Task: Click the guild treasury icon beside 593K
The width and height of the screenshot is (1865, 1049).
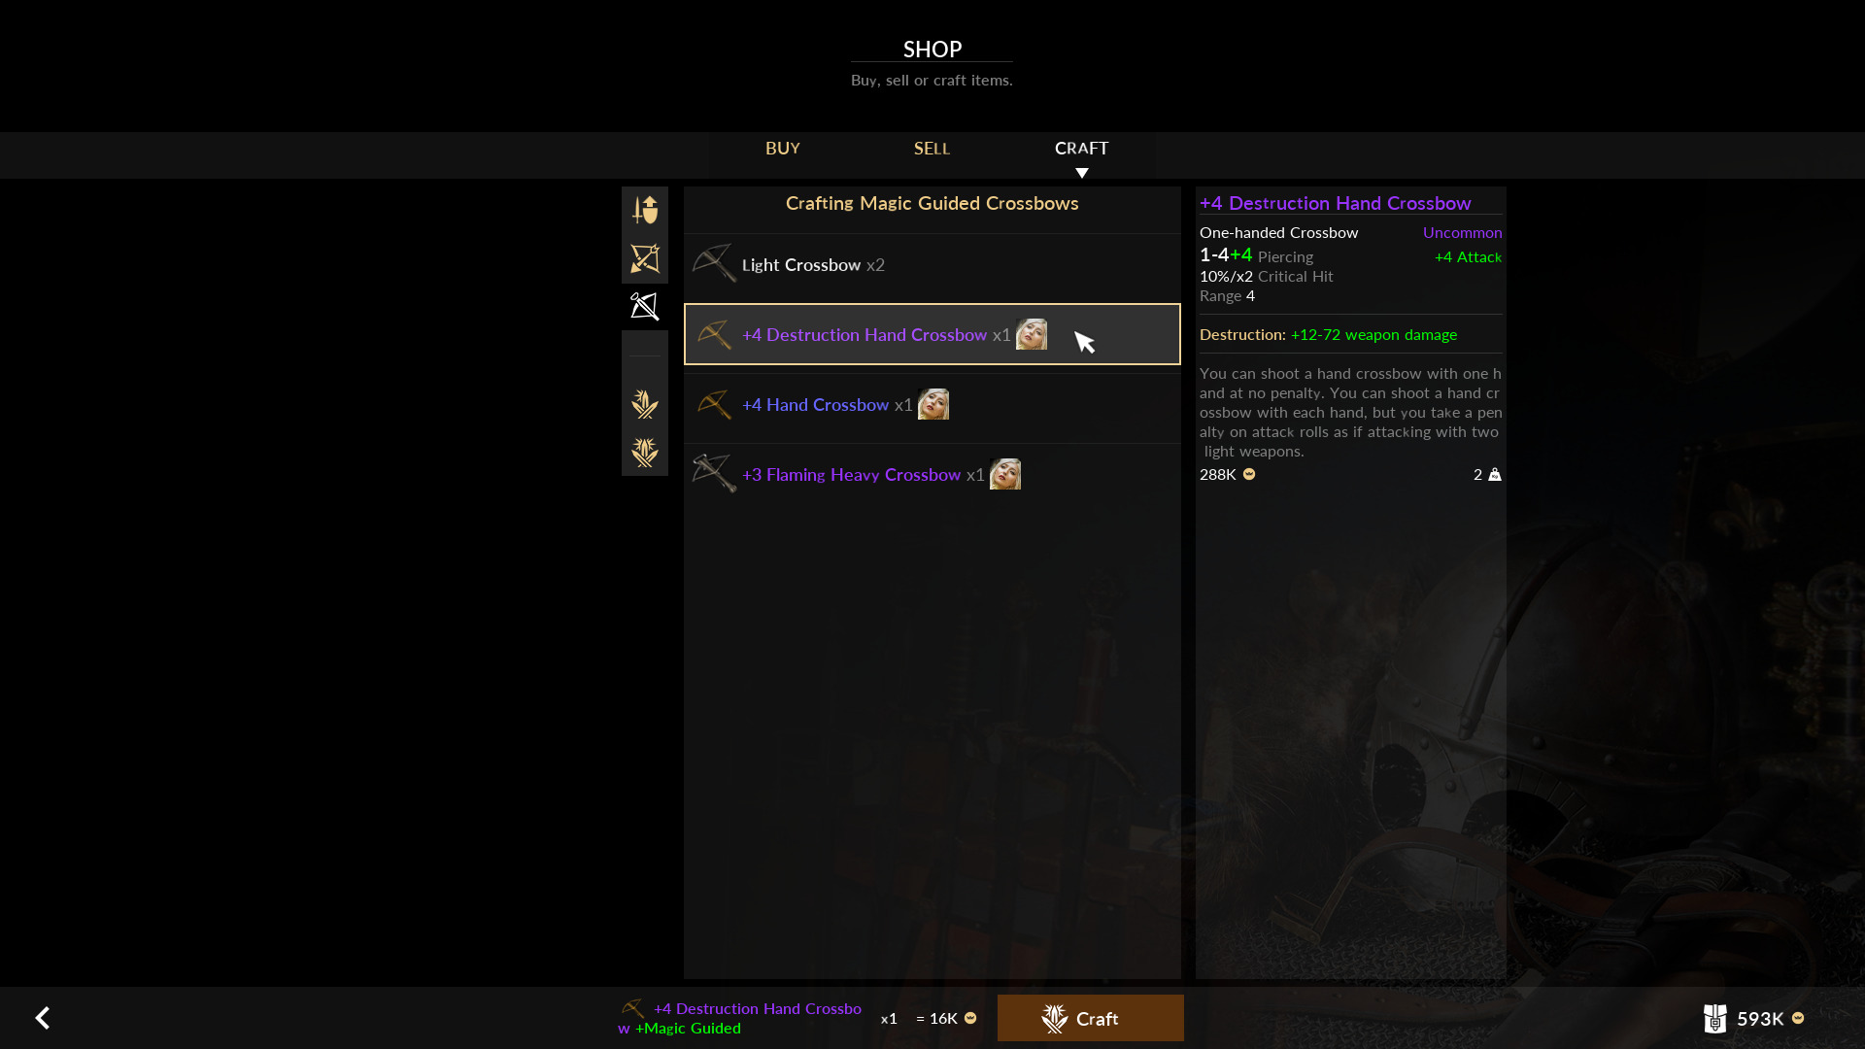Action: (x=1714, y=1018)
